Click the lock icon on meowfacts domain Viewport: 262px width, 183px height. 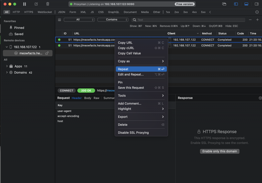coord(47,53)
